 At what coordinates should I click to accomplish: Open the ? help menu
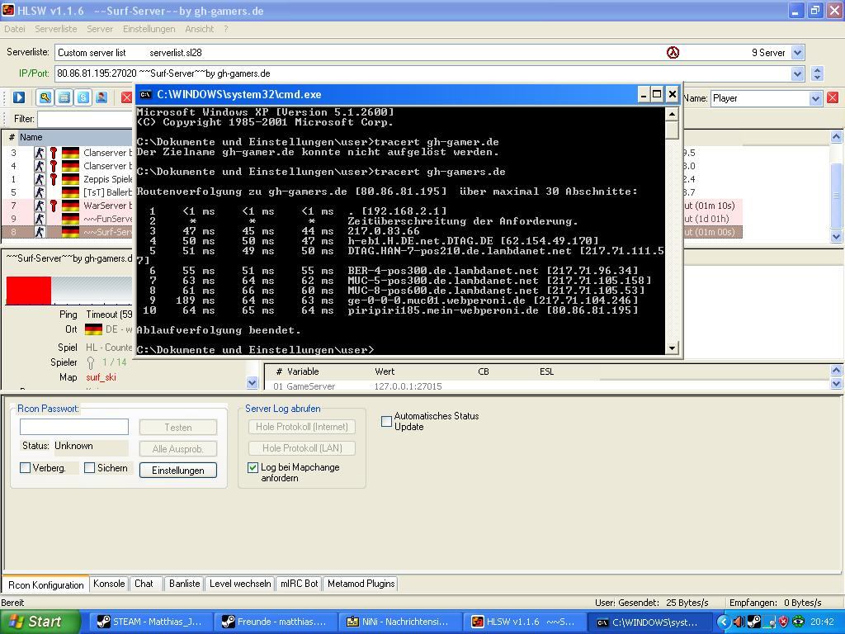(x=226, y=29)
